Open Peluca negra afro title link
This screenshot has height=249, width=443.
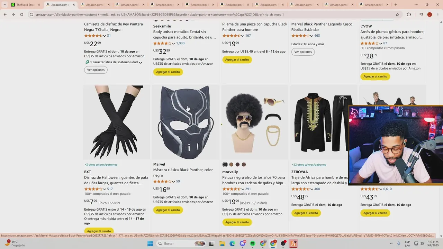click(254, 180)
